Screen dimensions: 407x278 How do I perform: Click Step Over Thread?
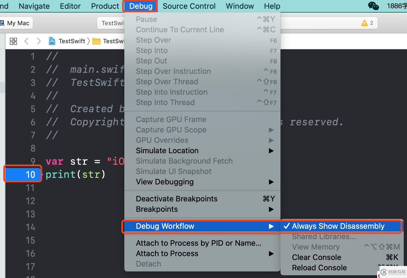tap(202, 82)
